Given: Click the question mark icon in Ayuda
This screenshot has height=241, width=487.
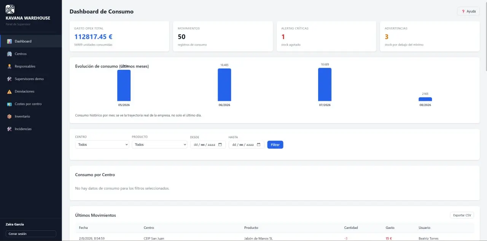Looking at the screenshot, I should pos(463,11).
